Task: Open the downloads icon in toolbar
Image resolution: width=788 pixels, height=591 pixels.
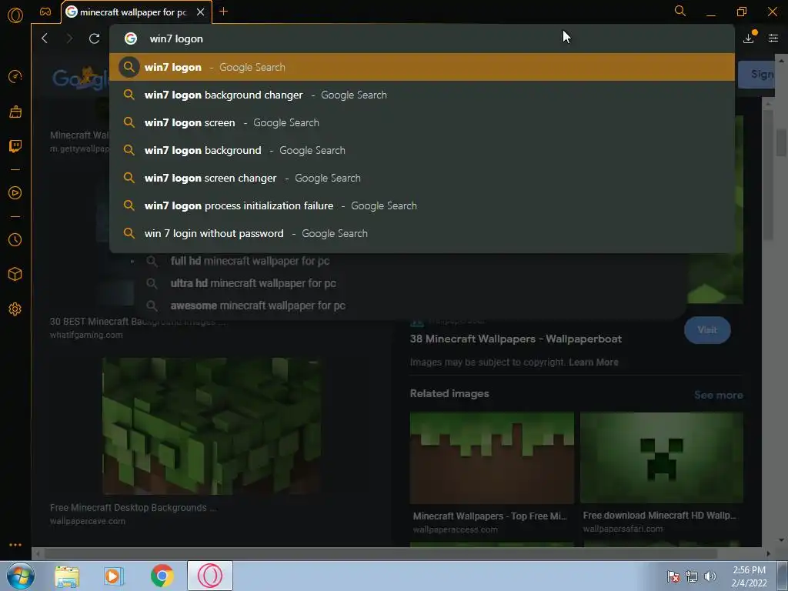Action: click(749, 38)
